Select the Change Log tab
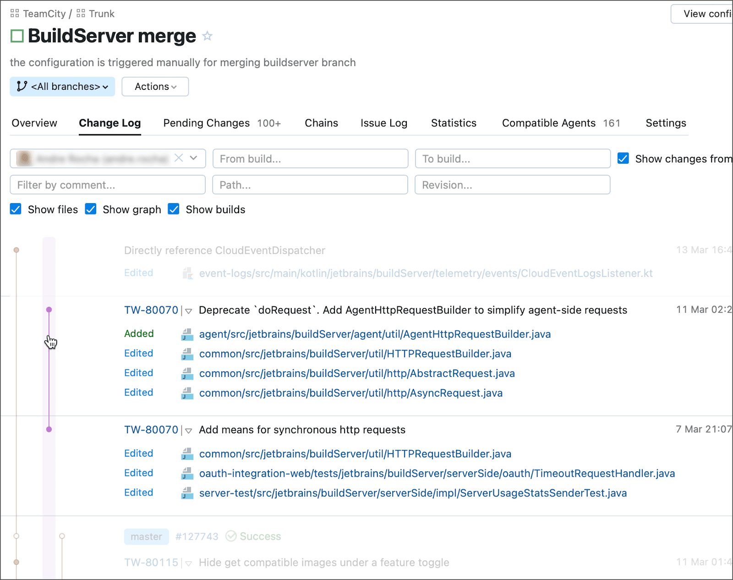The width and height of the screenshot is (733, 580). click(x=110, y=123)
